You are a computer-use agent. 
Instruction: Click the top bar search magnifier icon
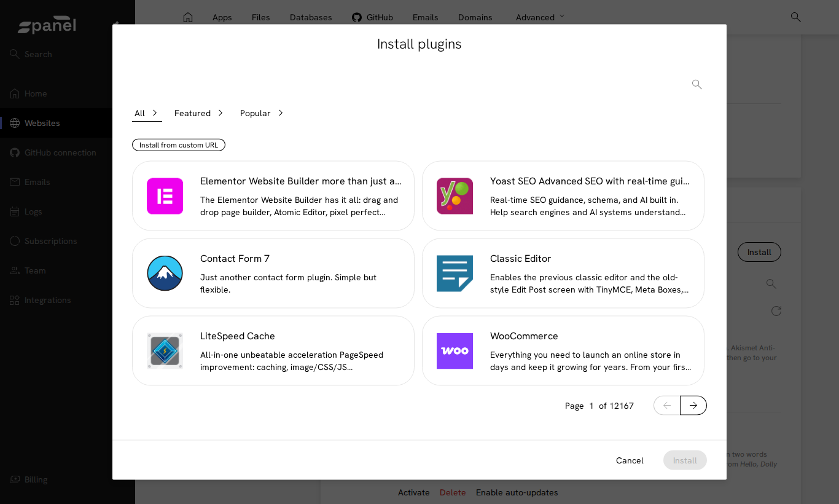coord(795,17)
